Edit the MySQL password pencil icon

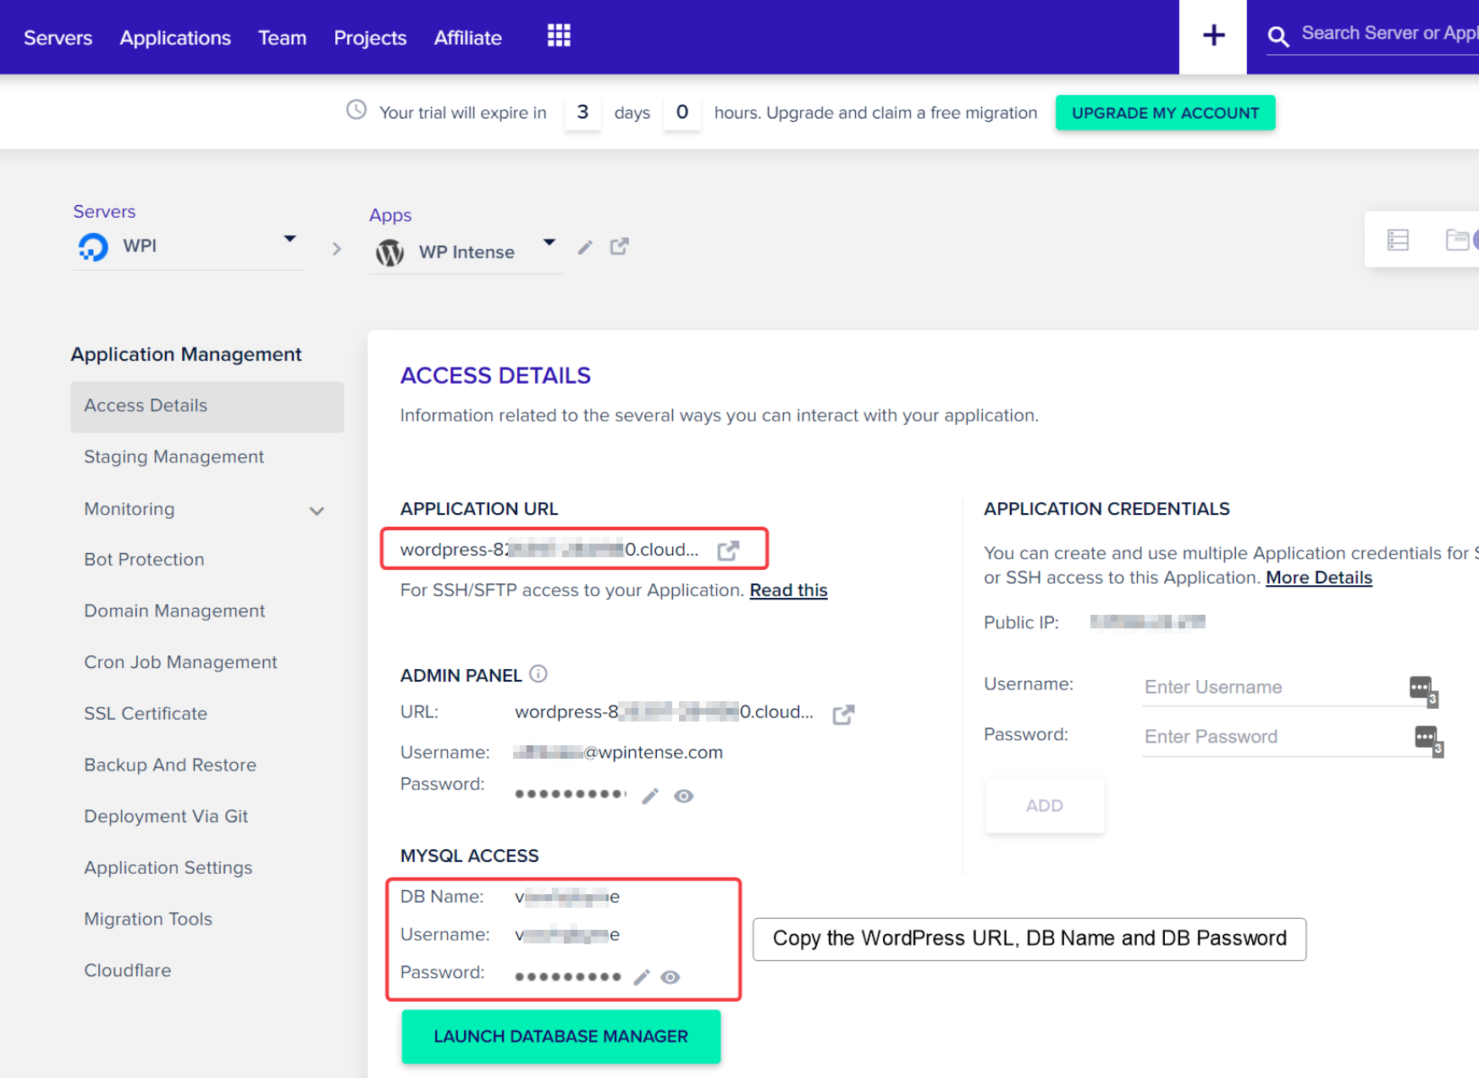pyautogui.click(x=642, y=977)
